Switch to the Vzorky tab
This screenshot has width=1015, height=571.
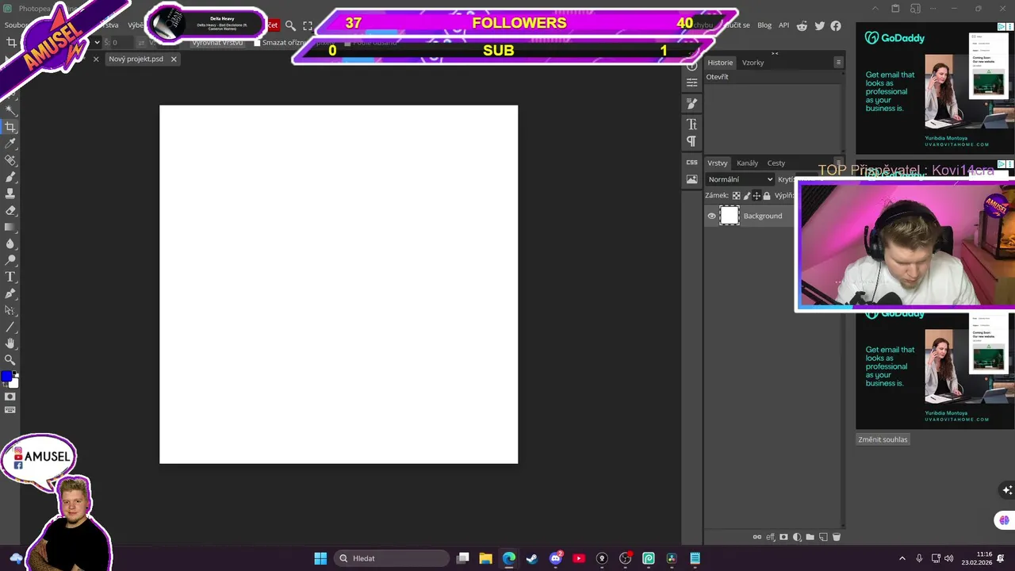(753, 63)
